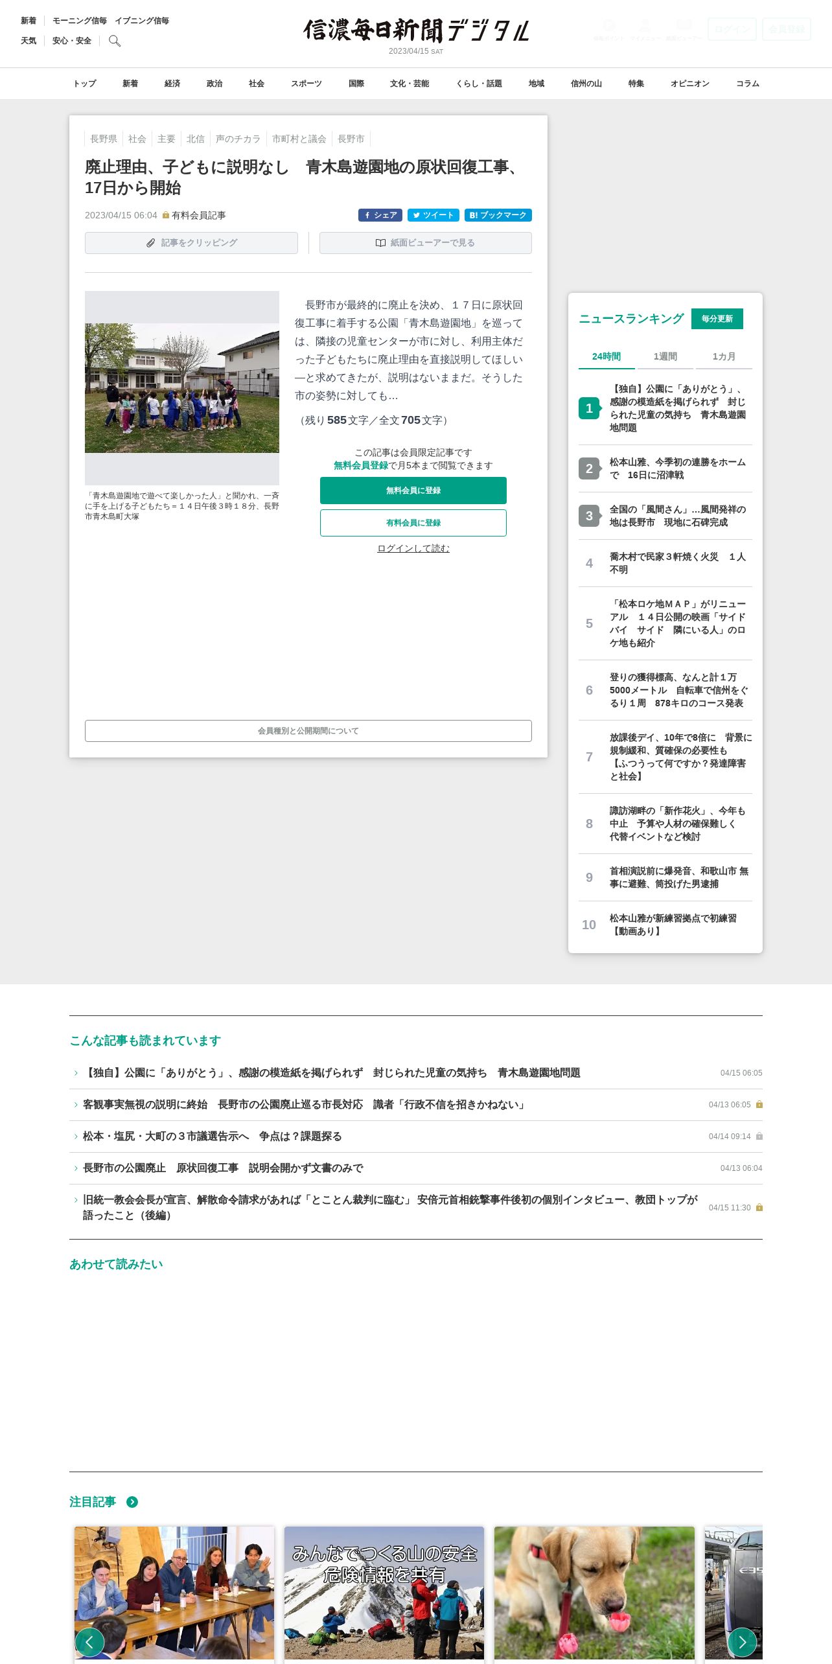Go to next 注目記事 carousel slide
The width and height of the screenshot is (832, 1664).
pyautogui.click(x=743, y=1642)
